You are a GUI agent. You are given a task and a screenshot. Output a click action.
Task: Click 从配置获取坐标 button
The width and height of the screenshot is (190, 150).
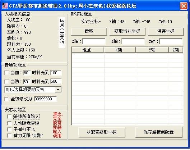pyautogui.click(x=102, y=132)
